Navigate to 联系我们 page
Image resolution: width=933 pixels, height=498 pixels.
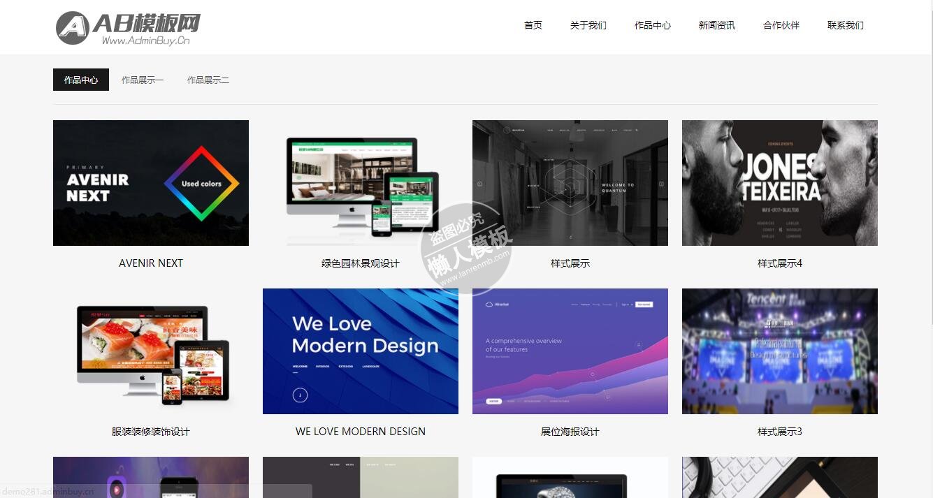[845, 25]
